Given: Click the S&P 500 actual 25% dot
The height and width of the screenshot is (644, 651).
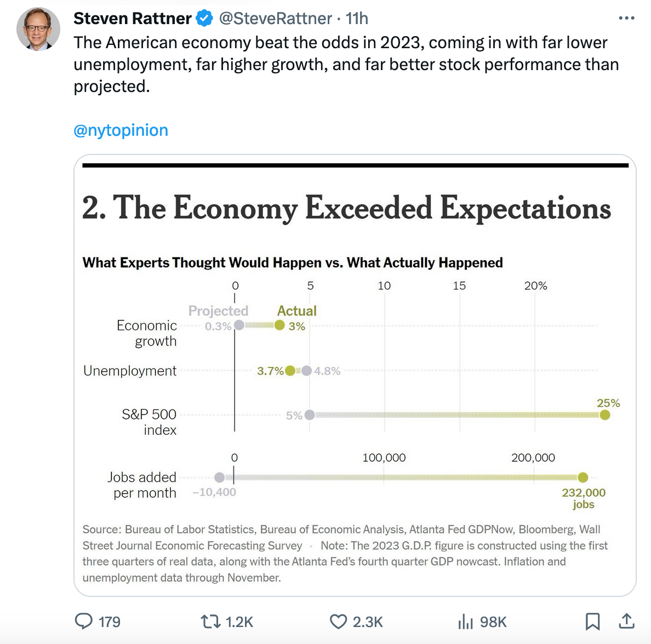Looking at the screenshot, I should point(605,415).
